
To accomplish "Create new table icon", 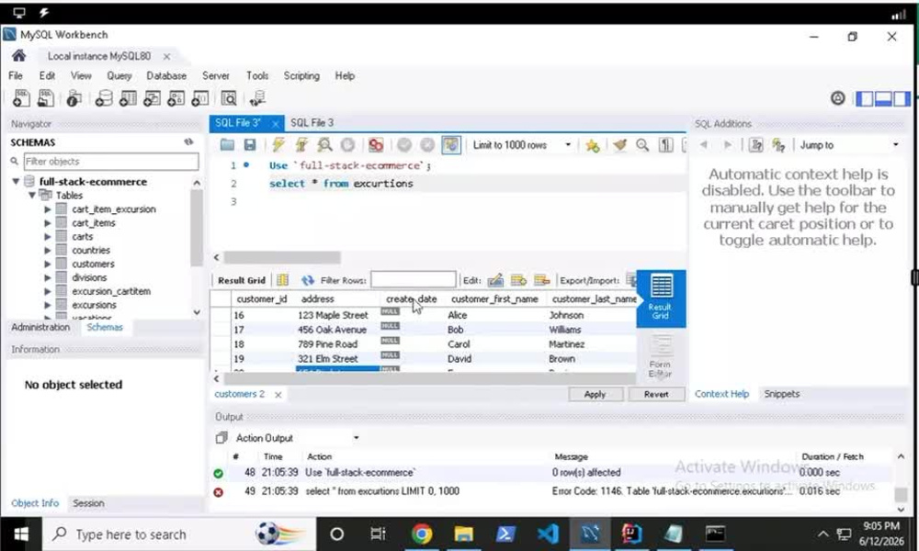I will [128, 98].
